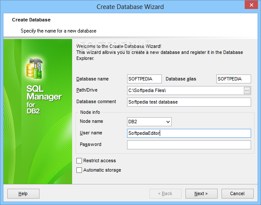Click the 'Password' label
The height and width of the screenshot is (205, 261).
click(x=91, y=144)
